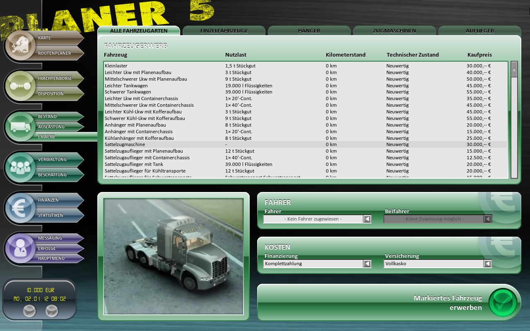Click the Kaufpreis column header
The width and height of the screenshot is (530, 331).
click(479, 55)
